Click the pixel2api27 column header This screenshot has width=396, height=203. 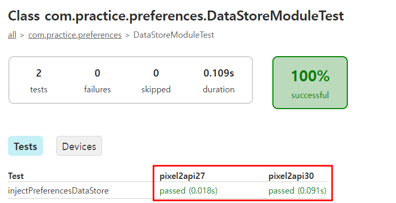point(182,176)
